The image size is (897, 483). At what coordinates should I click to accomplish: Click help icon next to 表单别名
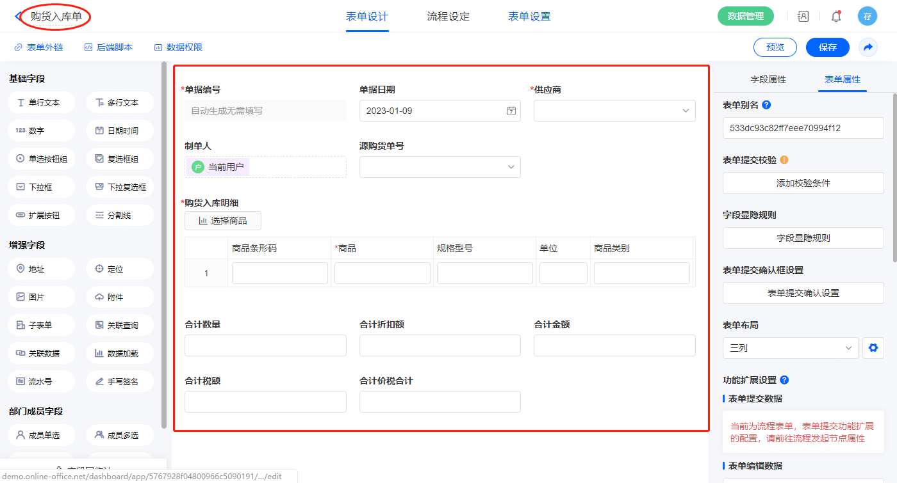pyautogui.click(x=766, y=105)
